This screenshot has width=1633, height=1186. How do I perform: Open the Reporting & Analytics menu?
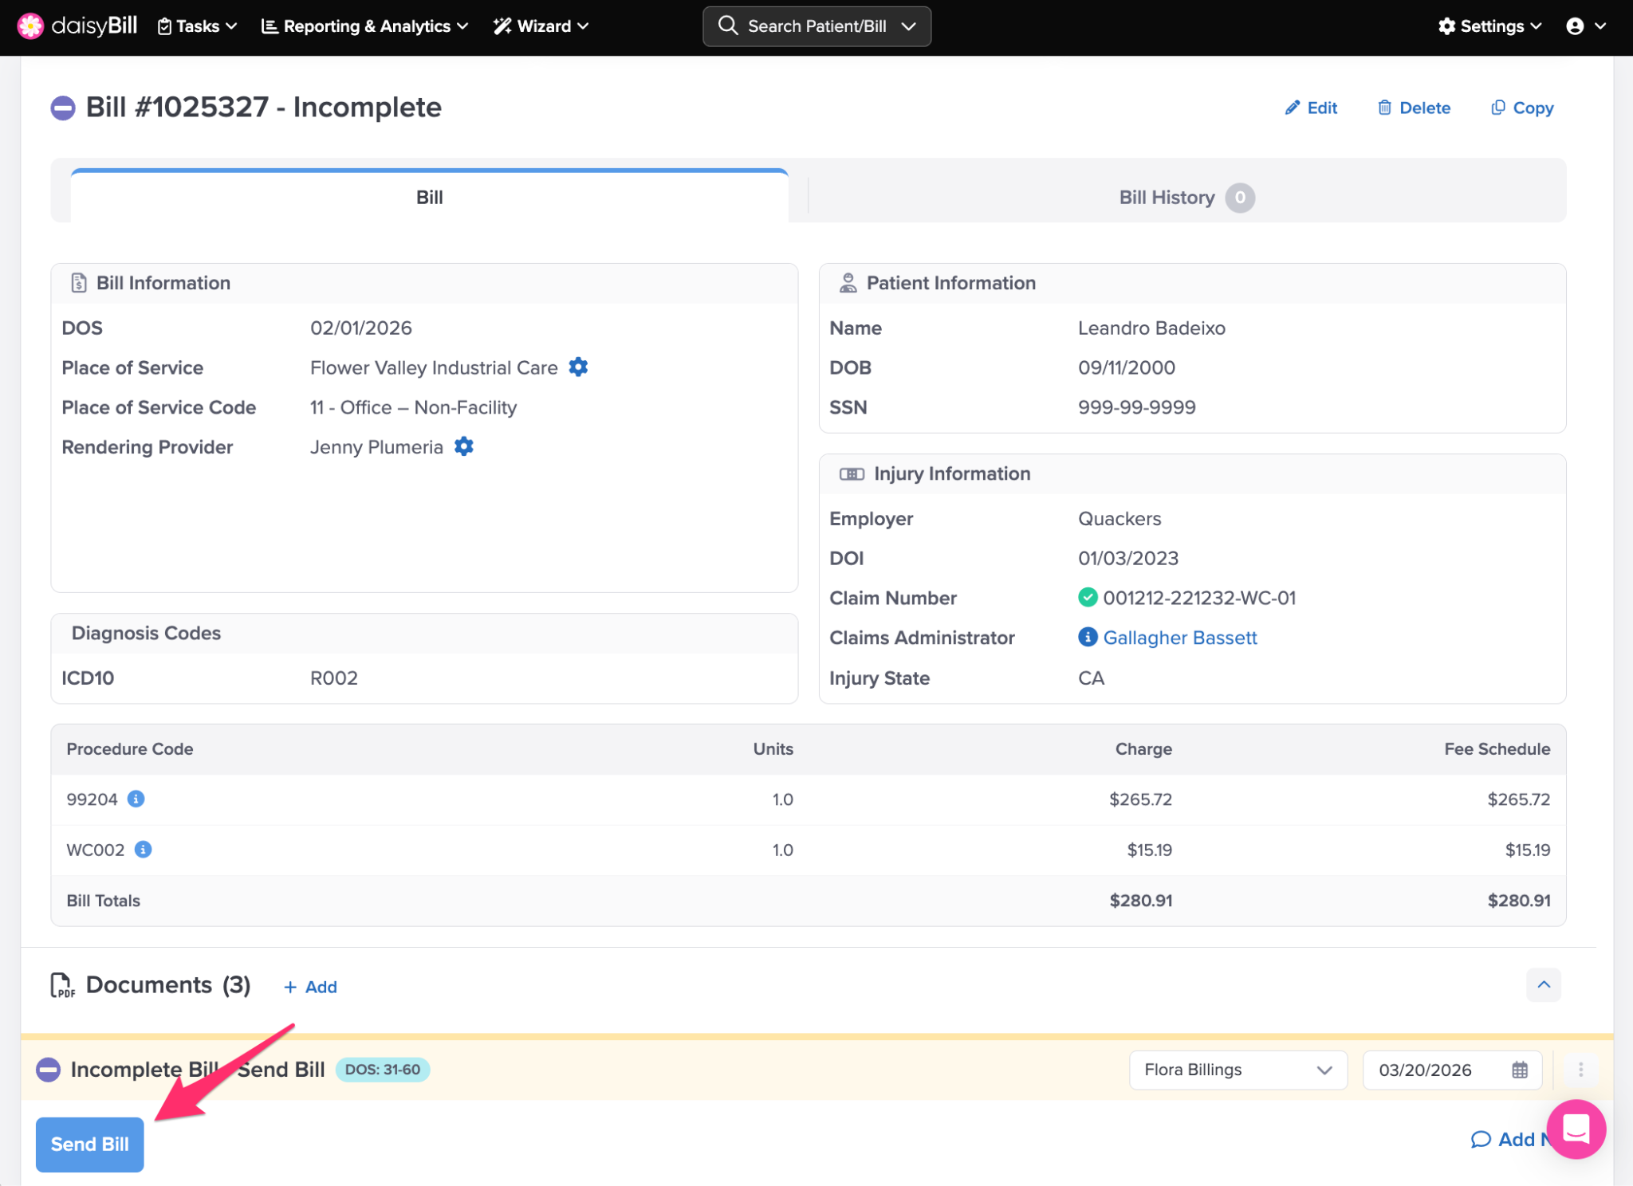pos(365,26)
